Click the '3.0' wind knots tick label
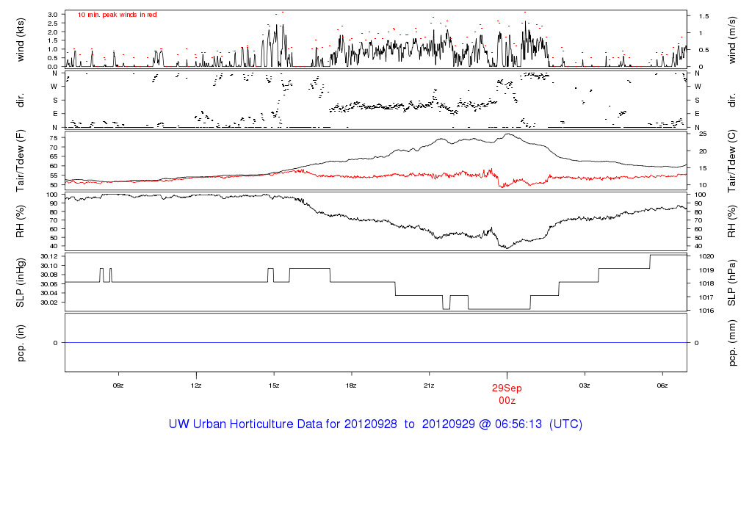Image resolution: width=752 pixels, height=514 pixels. [x=53, y=15]
